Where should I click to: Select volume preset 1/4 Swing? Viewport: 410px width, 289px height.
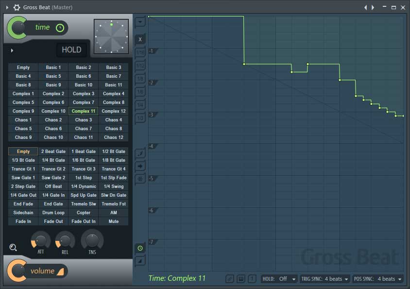coord(114,187)
